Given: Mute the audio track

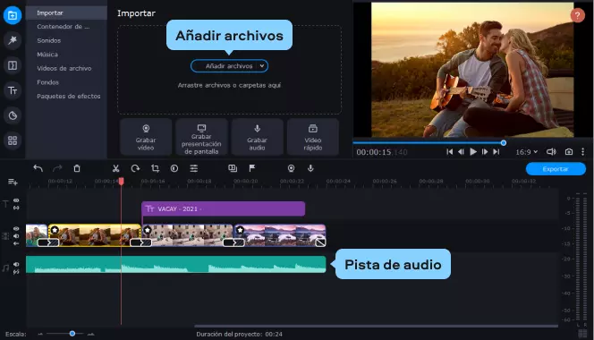Looking at the screenshot, I should [16, 264].
